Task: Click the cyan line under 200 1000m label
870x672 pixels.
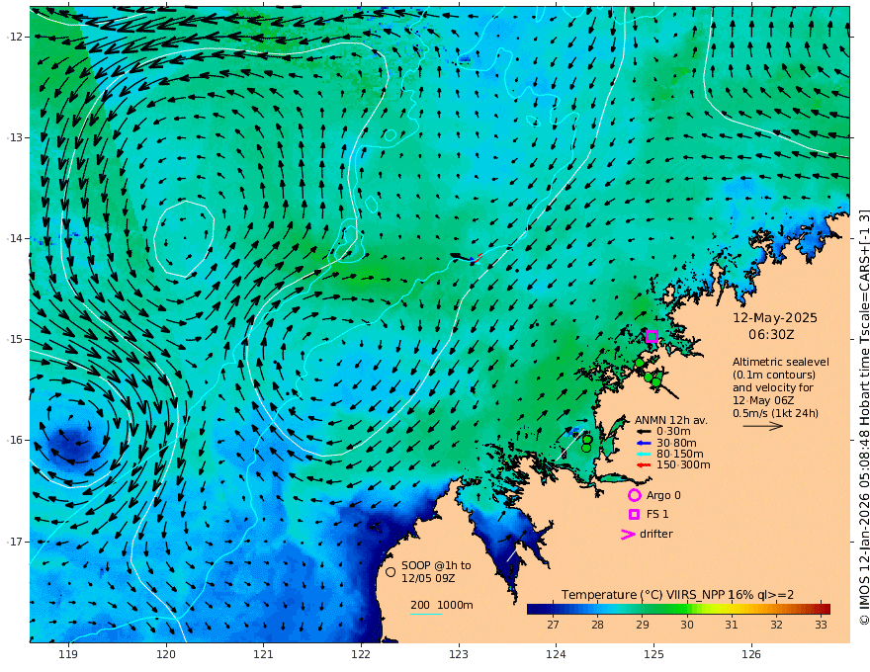Action: point(426,614)
